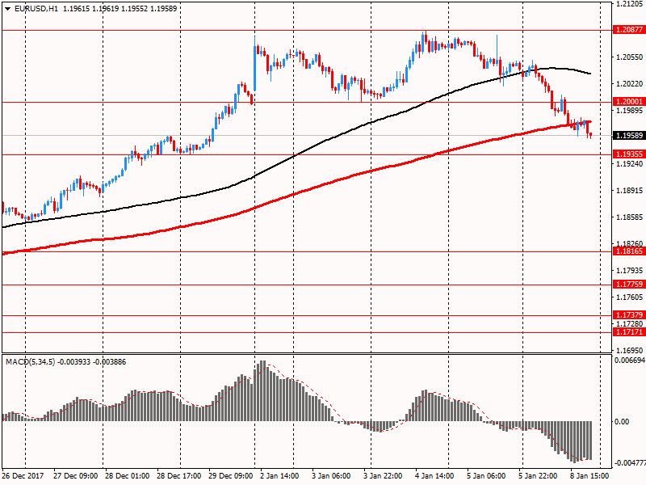Click the 1.19895 price scale value
Image resolution: width=646 pixels, height=485 pixels.
click(x=630, y=110)
